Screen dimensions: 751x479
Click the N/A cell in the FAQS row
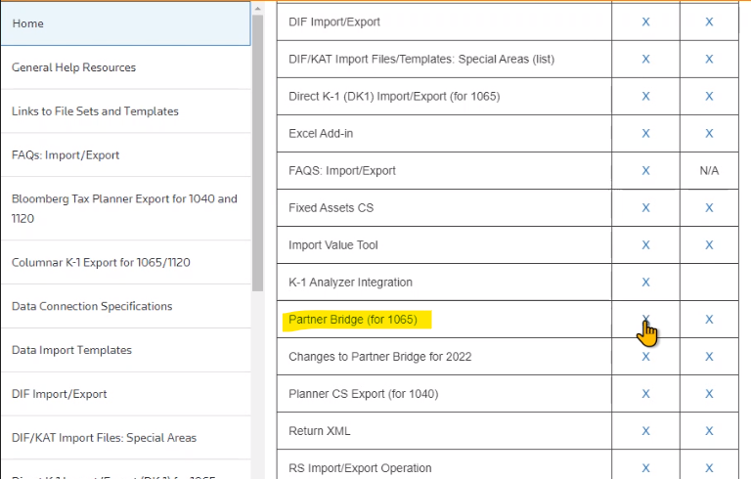coord(709,171)
